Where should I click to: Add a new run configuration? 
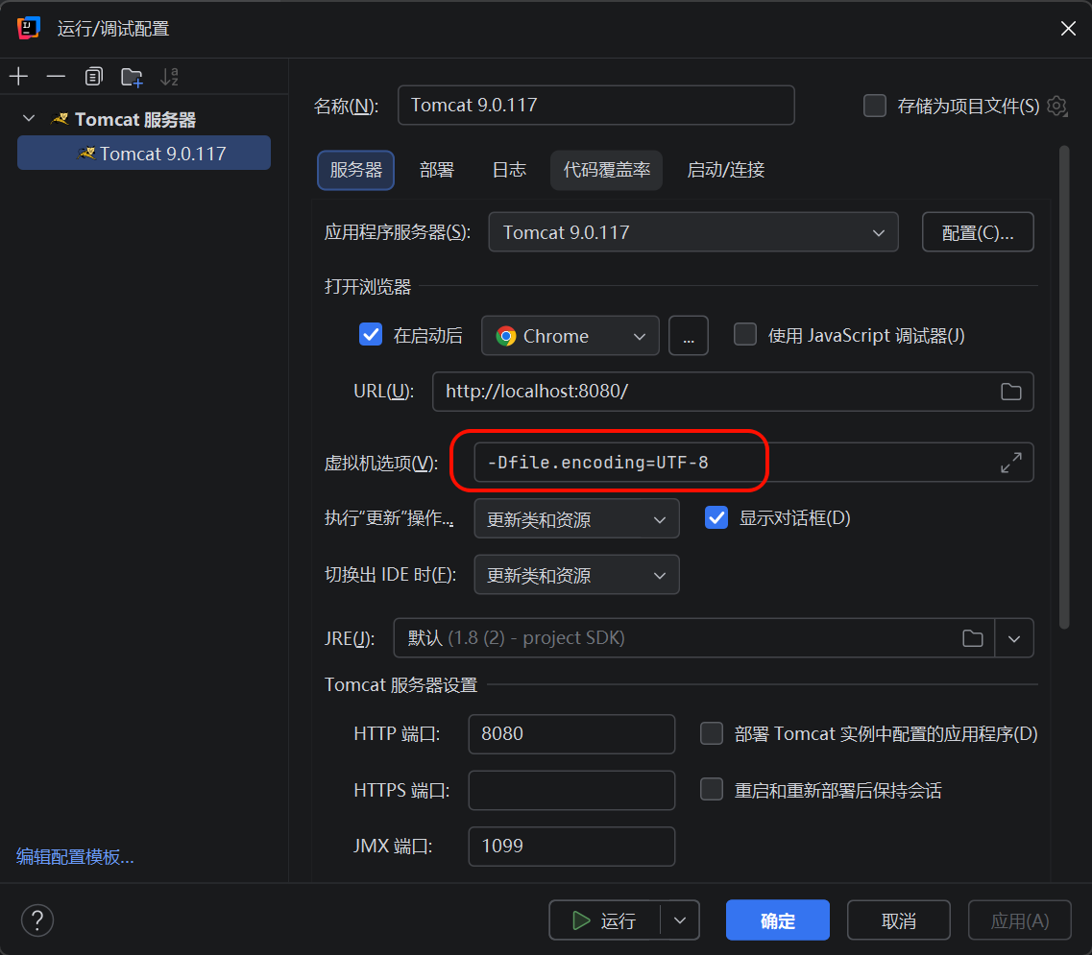coord(19,77)
